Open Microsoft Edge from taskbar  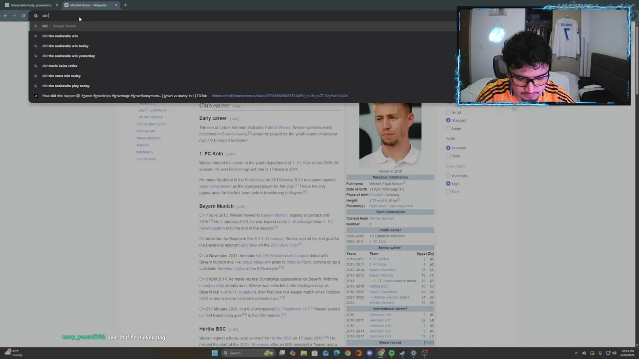336,353
